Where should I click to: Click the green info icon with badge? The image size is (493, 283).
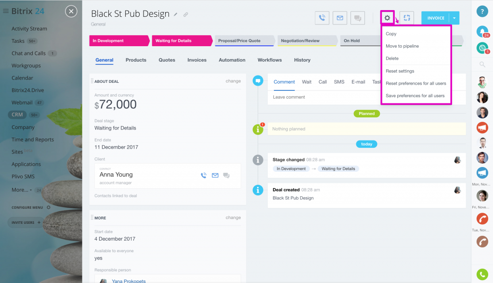(258, 129)
